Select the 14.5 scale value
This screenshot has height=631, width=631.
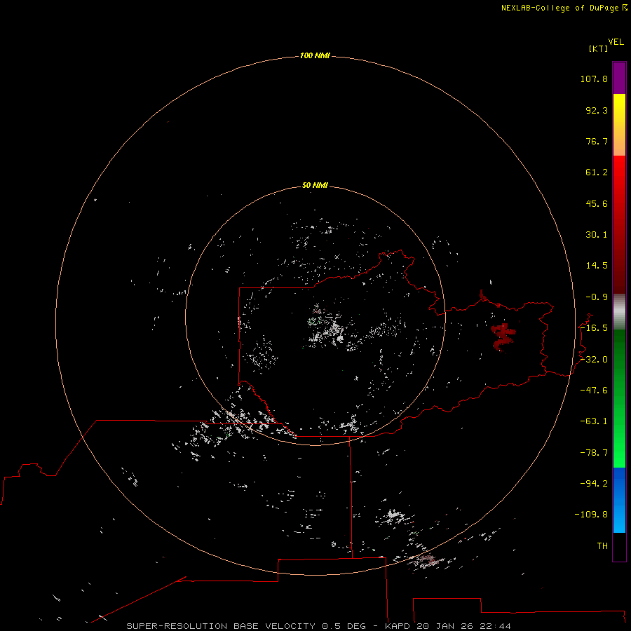(x=597, y=266)
